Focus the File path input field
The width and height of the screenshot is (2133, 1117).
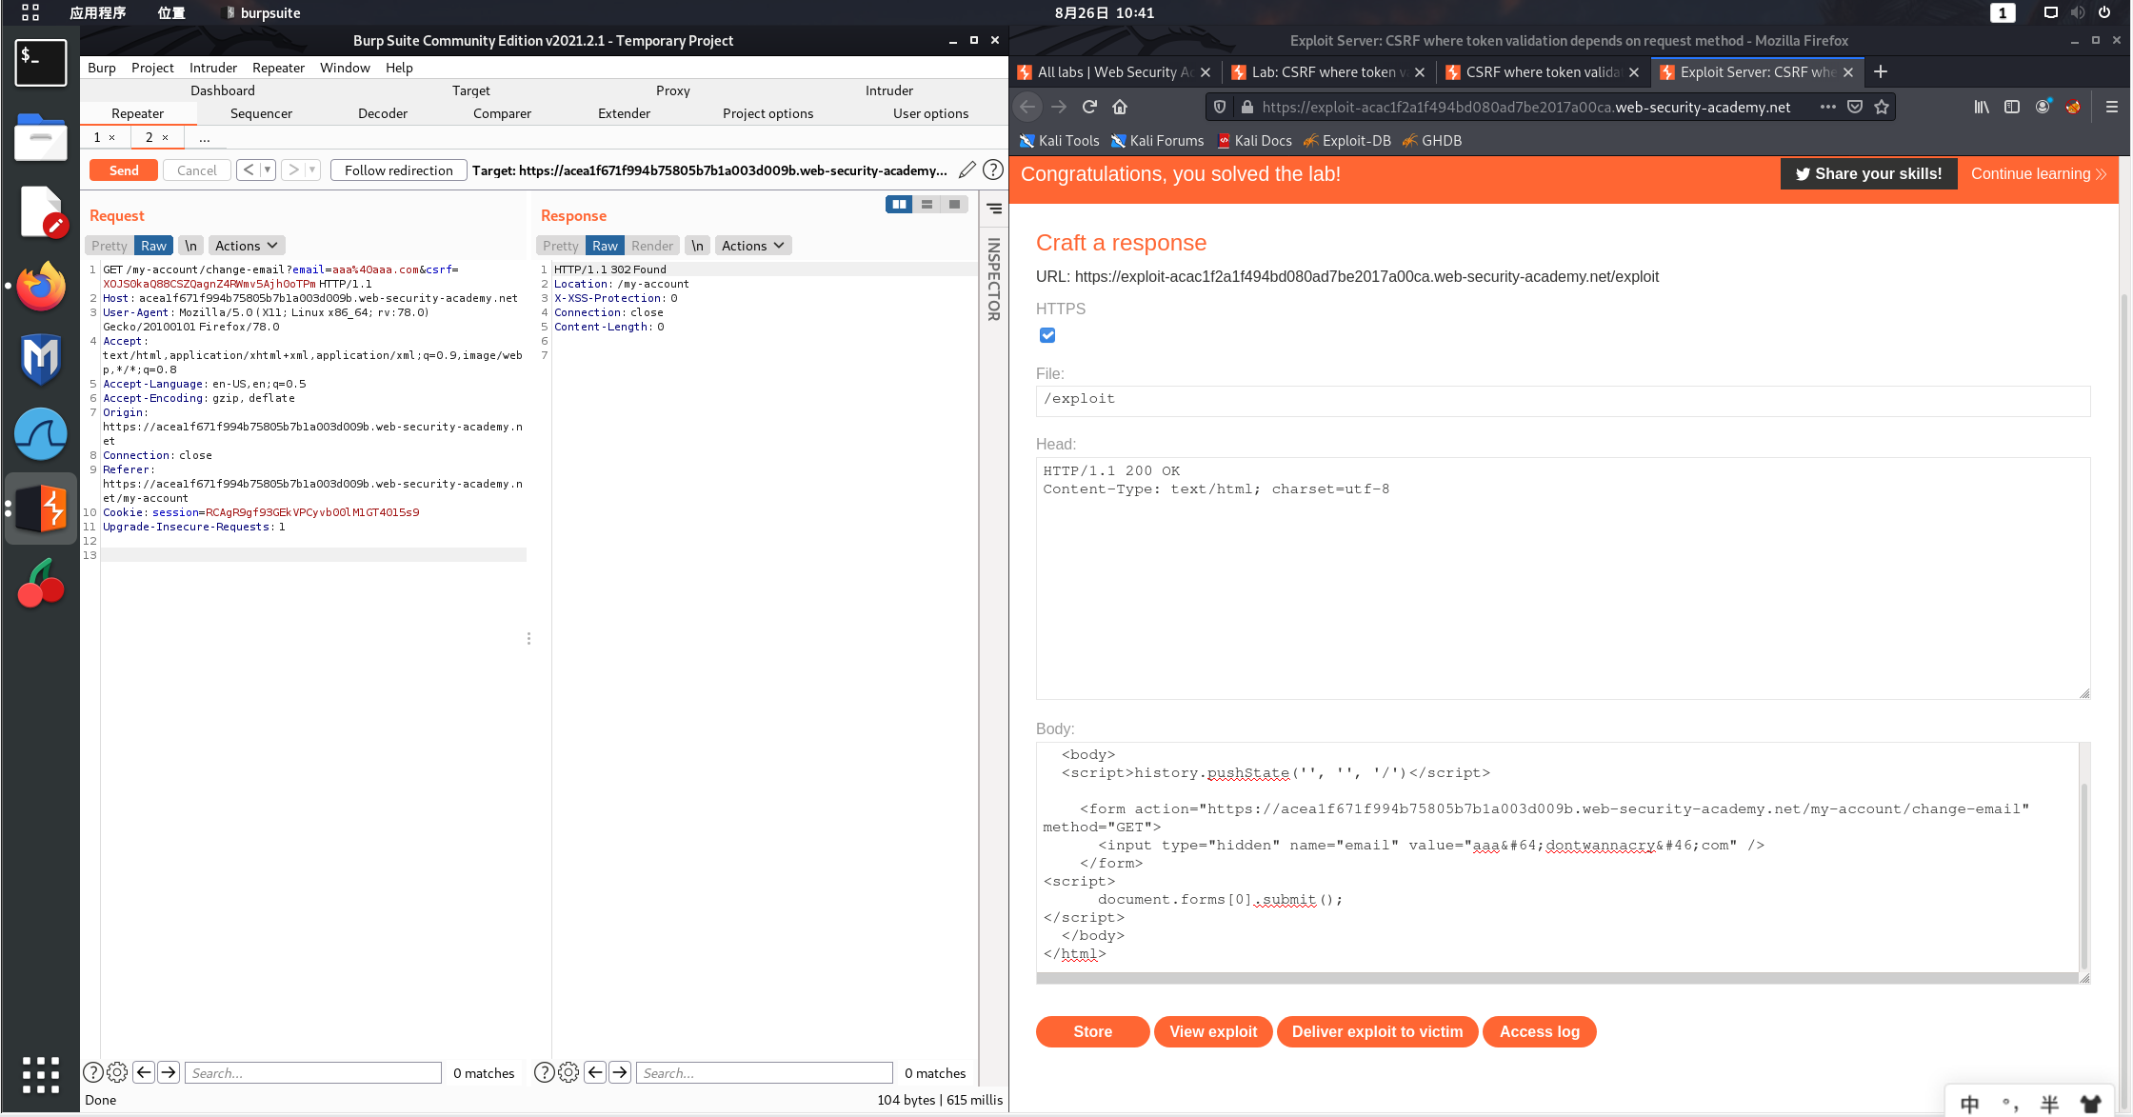tap(1563, 400)
